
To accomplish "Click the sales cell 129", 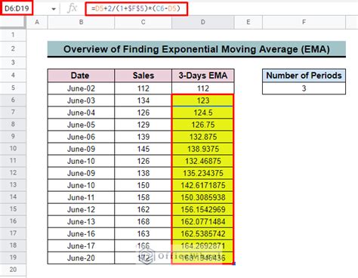I will tap(143, 125).
